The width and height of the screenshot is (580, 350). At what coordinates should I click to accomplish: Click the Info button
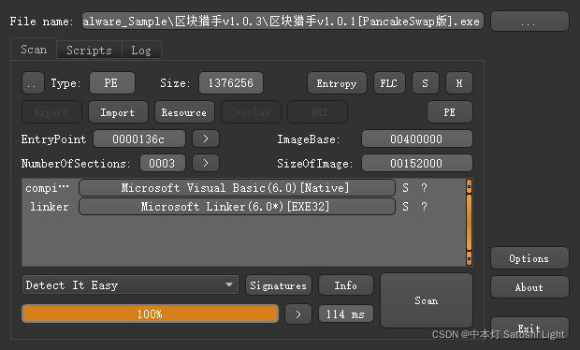[346, 285]
